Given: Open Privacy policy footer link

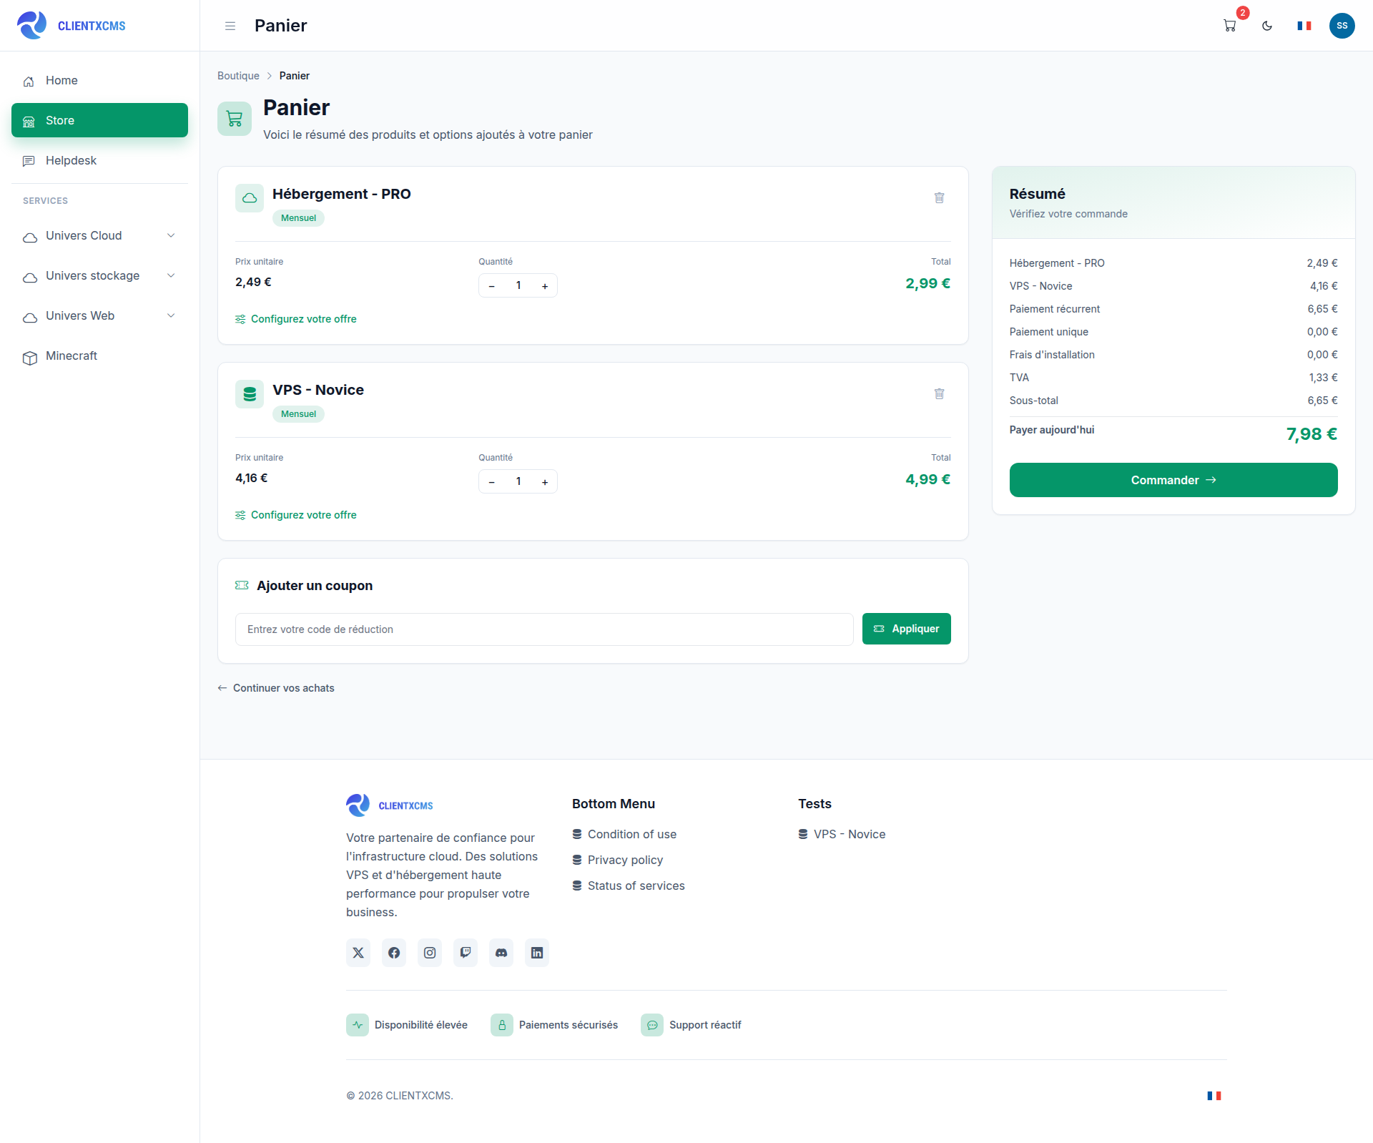Looking at the screenshot, I should click(618, 860).
